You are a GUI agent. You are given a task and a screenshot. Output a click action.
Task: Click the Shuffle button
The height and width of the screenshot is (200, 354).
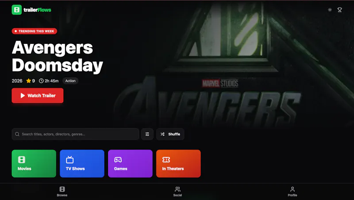point(170,134)
